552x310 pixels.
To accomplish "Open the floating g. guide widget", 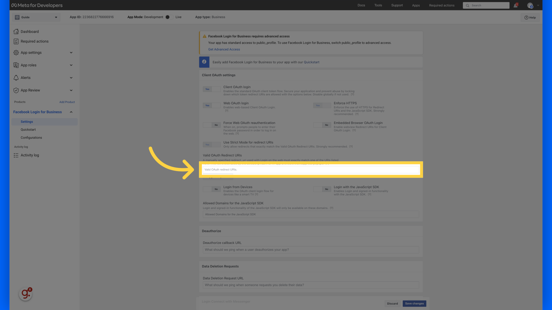I will [26, 294].
